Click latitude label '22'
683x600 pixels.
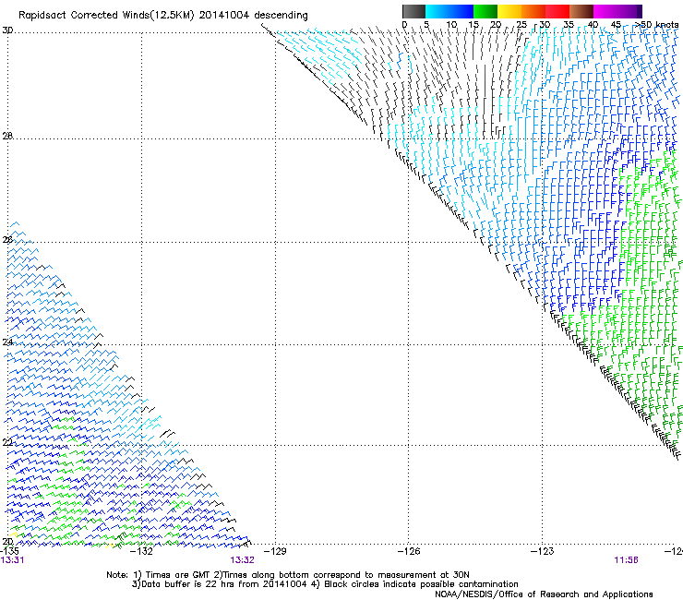click(x=7, y=443)
